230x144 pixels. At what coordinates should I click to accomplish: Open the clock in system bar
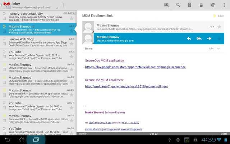click(208, 140)
